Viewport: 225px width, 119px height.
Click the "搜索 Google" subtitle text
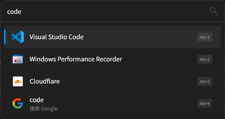click(x=44, y=109)
